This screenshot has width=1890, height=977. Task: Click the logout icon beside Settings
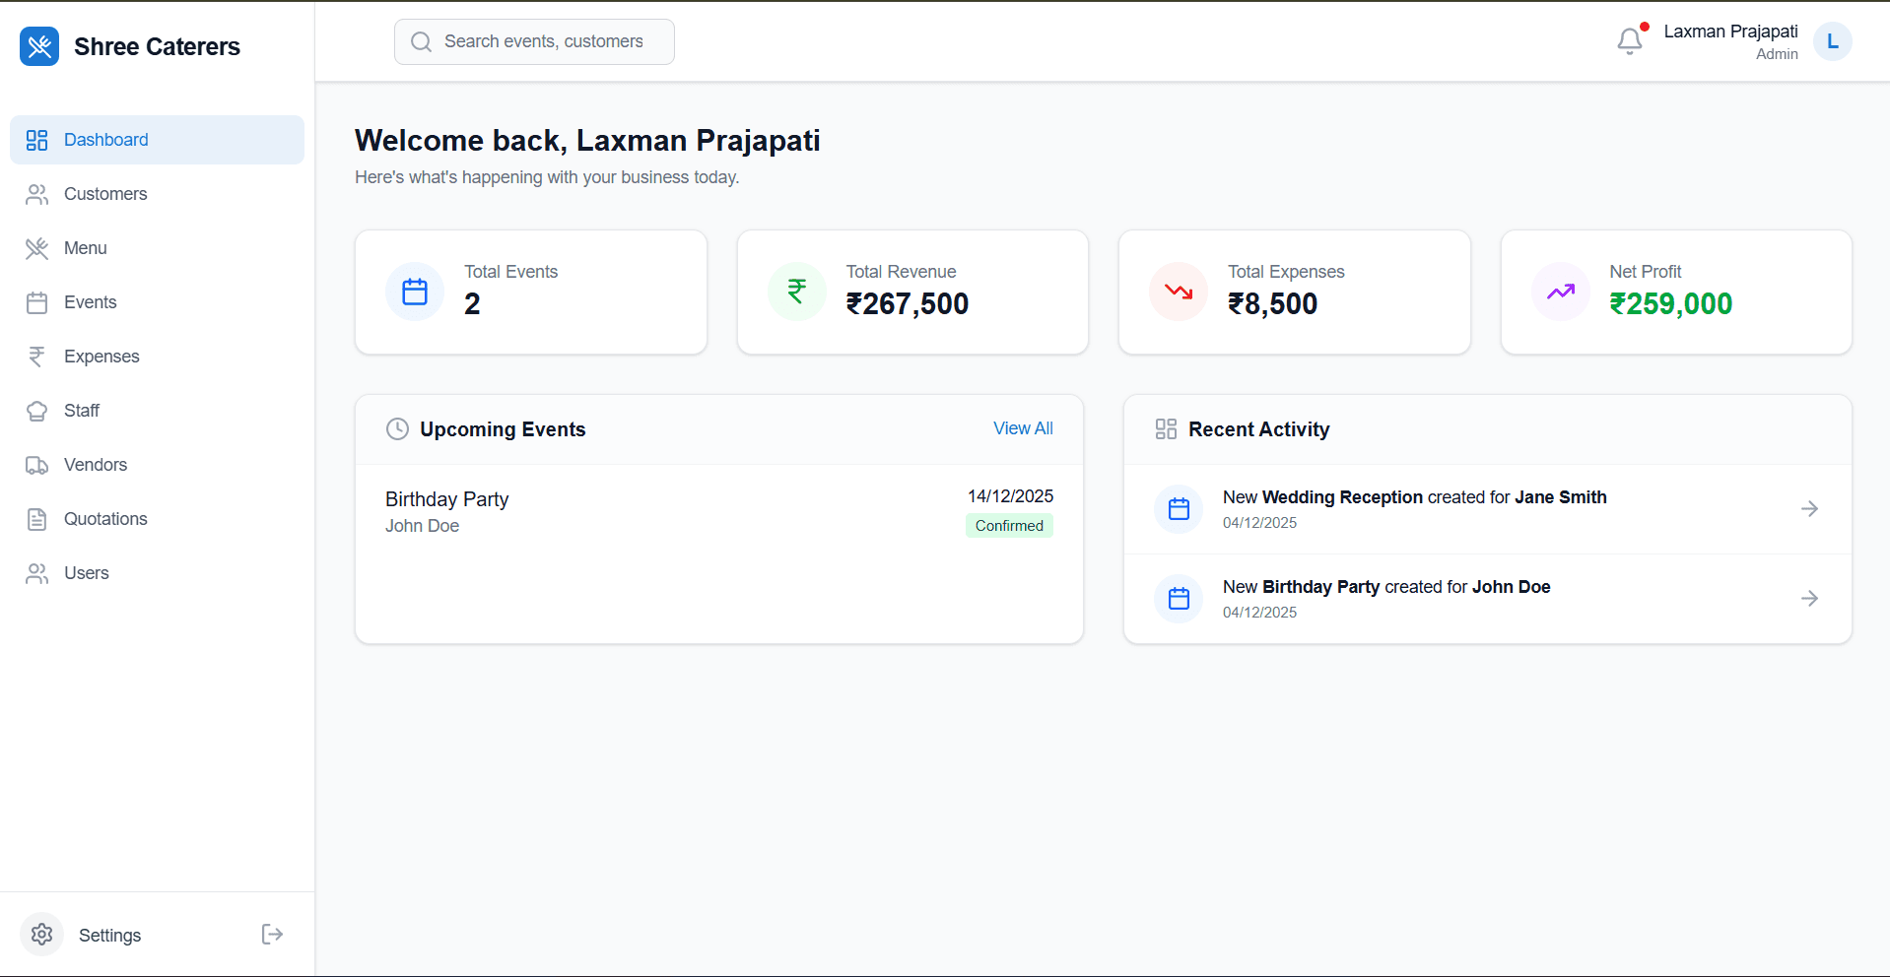click(271, 934)
